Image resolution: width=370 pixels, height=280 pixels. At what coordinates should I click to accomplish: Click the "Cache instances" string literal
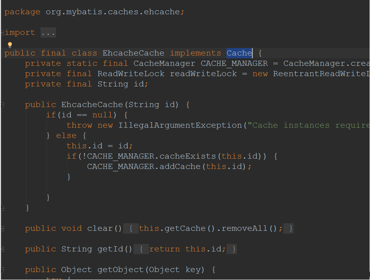point(309,125)
